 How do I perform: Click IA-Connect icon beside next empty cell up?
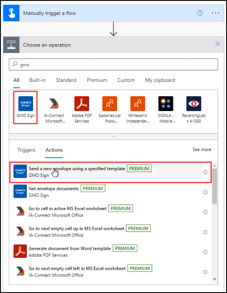20,231
